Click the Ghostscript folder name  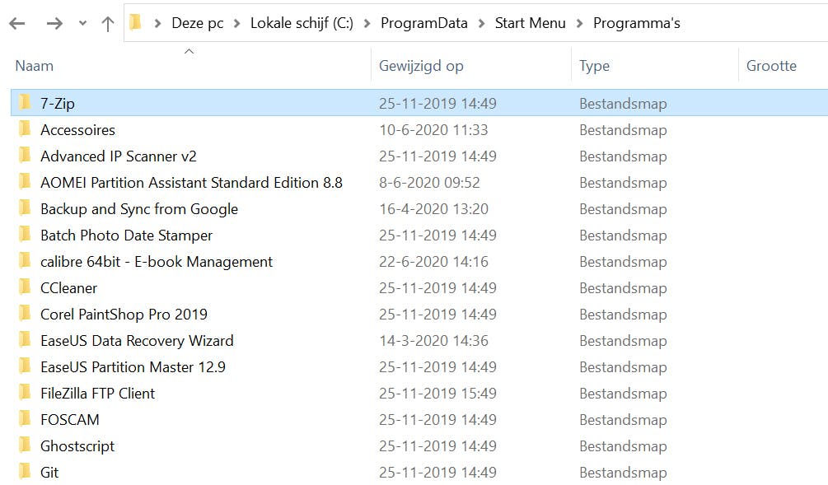coord(77,446)
